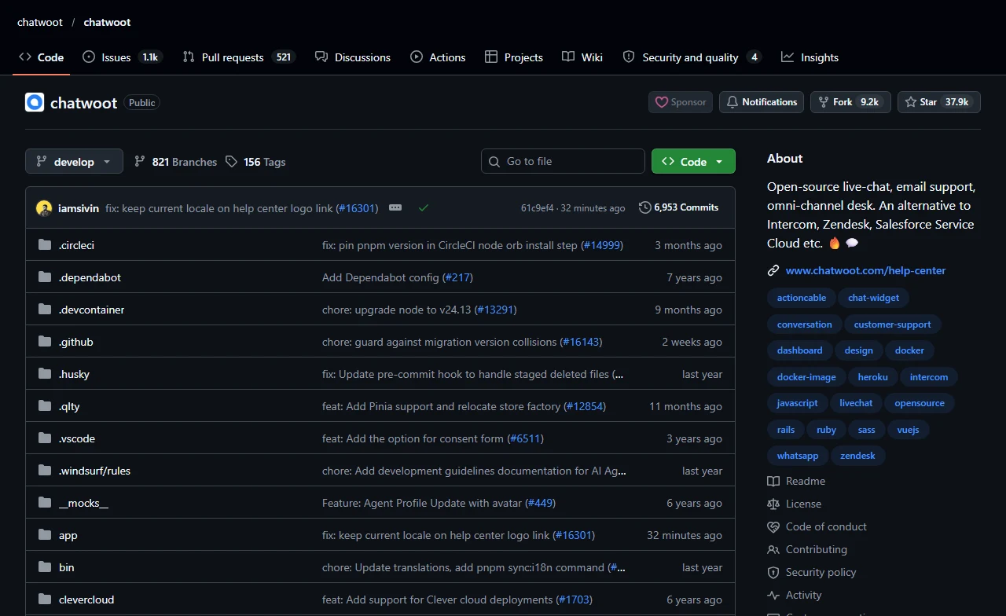
Task: Open the 821 Branches list
Action: (175, 162)
